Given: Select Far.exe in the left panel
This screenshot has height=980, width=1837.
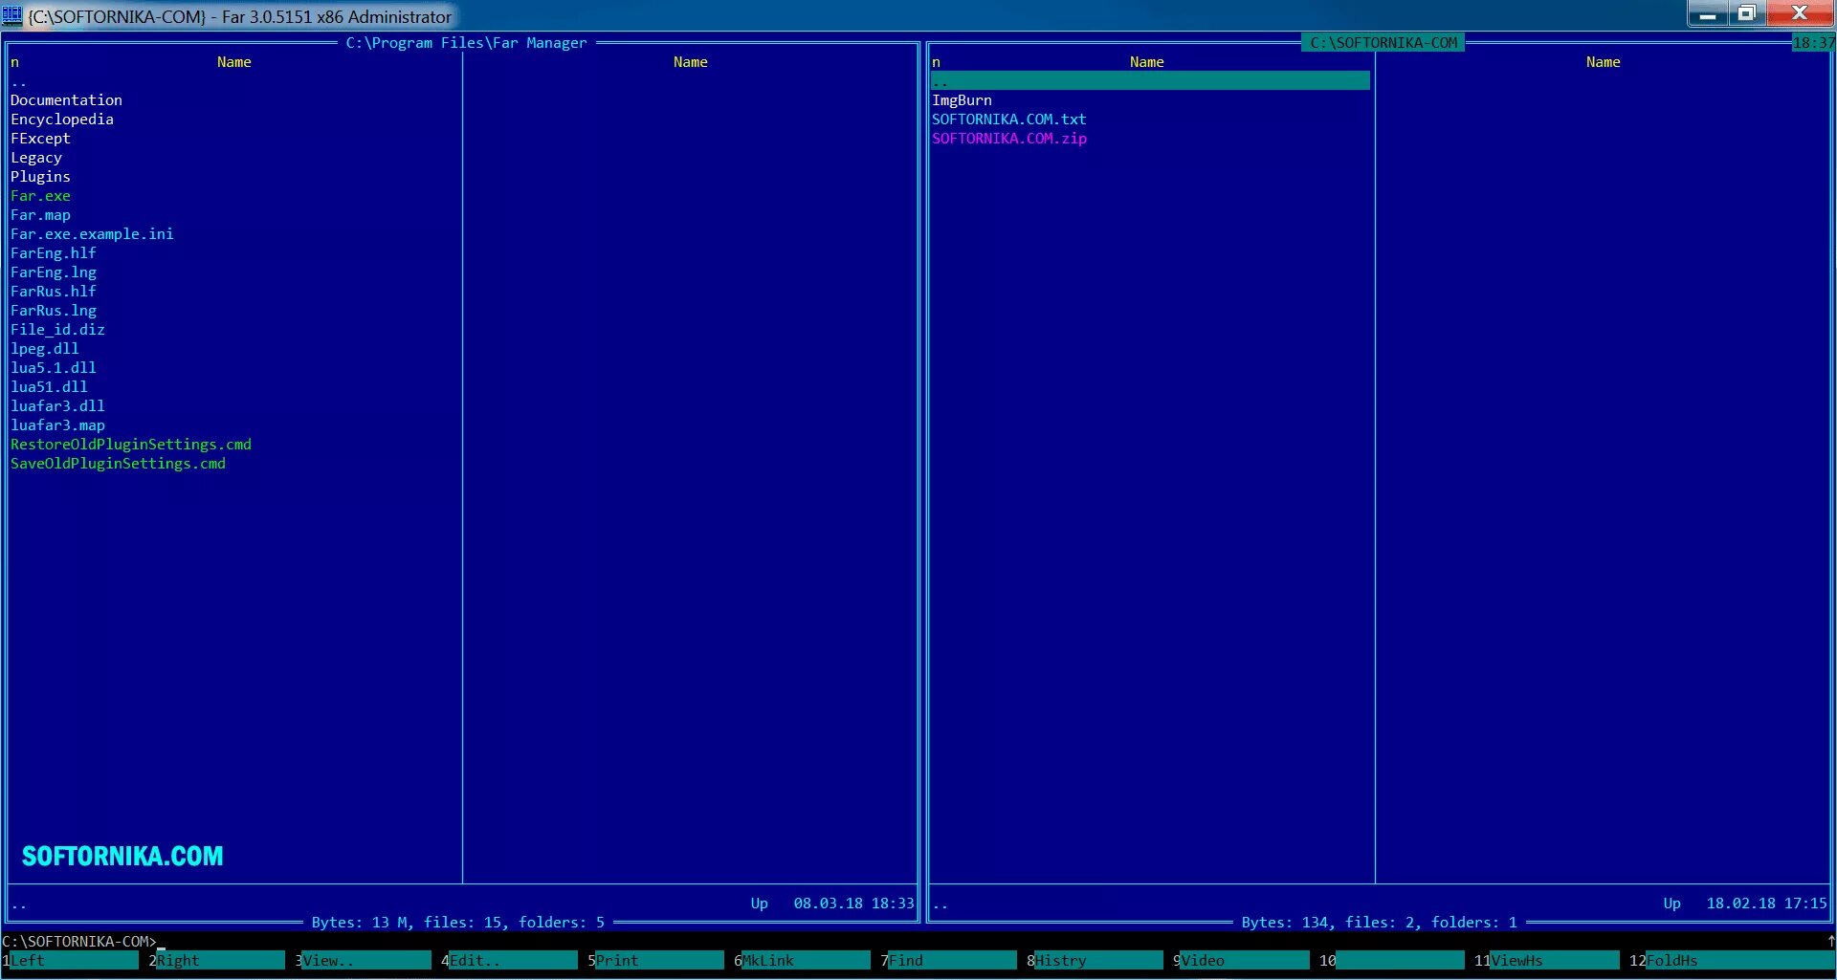Looking at the screenshot, I should coord(40,195).
